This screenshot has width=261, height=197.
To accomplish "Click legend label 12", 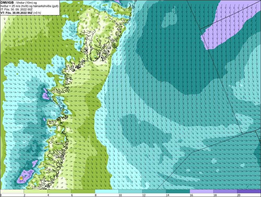I will [x=144, y=195].
